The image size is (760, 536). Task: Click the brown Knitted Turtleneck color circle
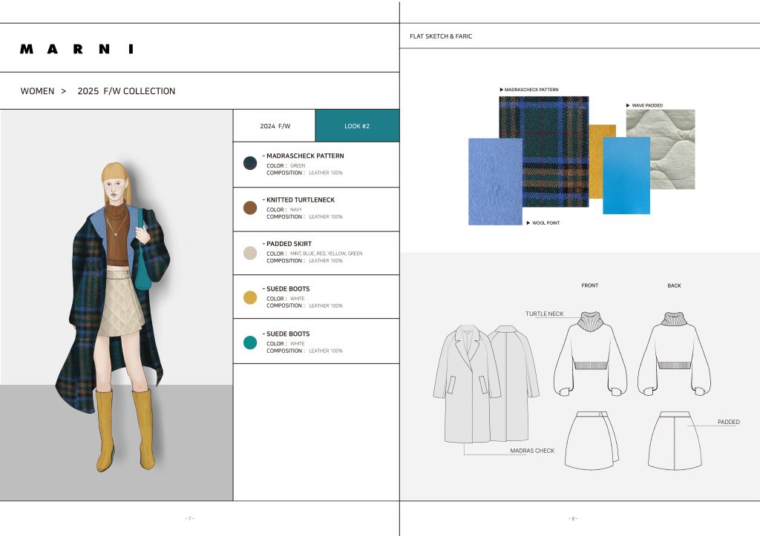250,208
